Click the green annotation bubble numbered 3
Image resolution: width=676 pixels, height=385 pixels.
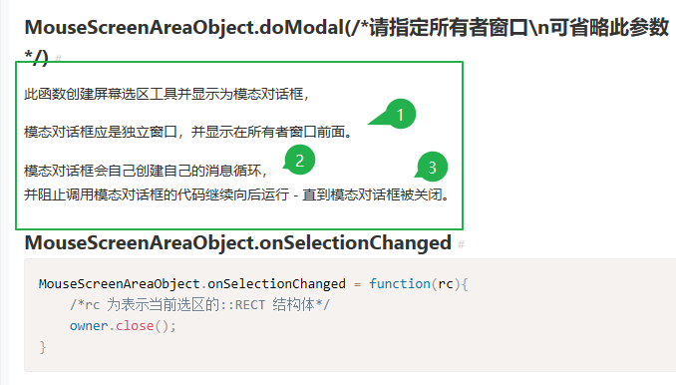(432, 167)
